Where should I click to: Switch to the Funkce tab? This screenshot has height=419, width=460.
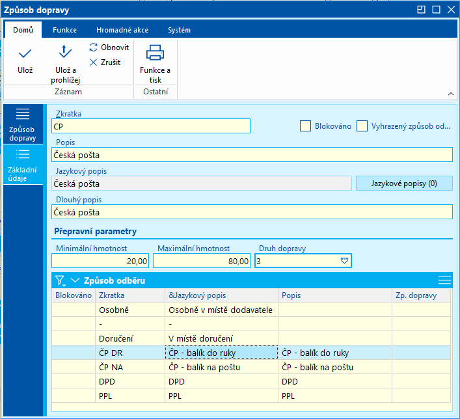(64, 30)
